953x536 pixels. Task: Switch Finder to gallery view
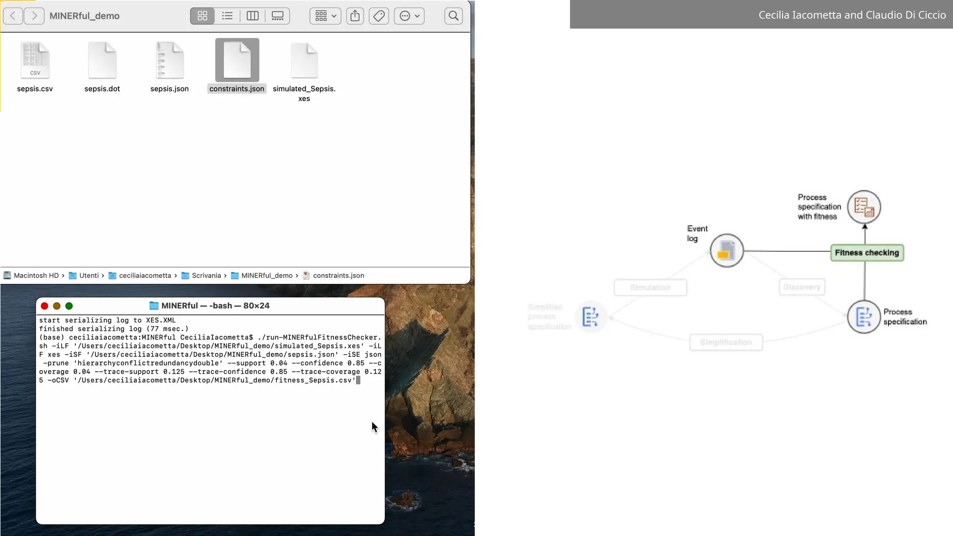[277, 16]
